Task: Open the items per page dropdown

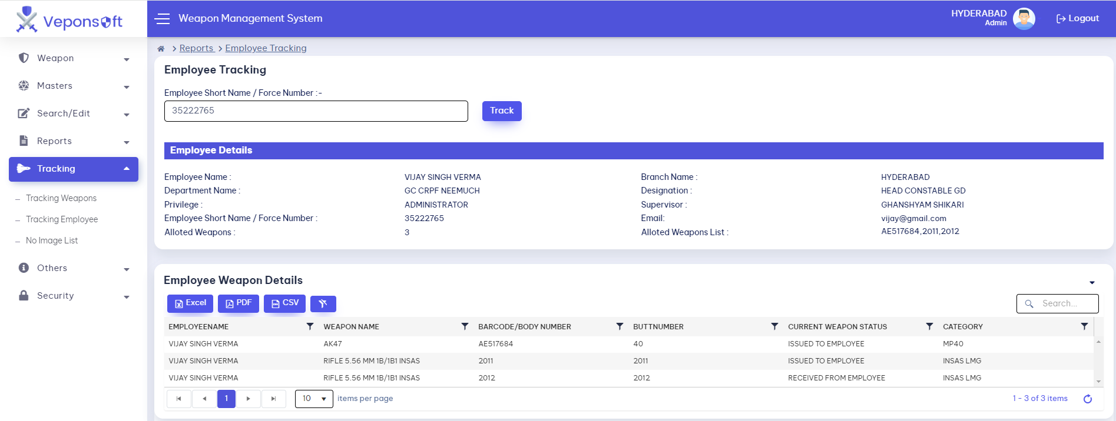Action: [x=314, y=399]
